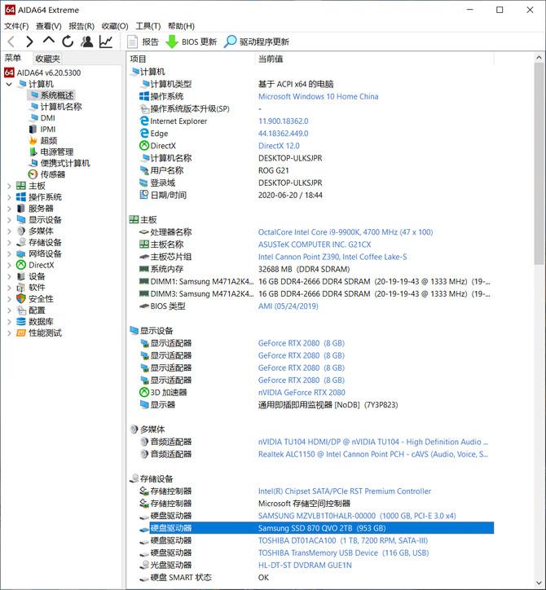Collapse the 计算机 tree node

10,84
